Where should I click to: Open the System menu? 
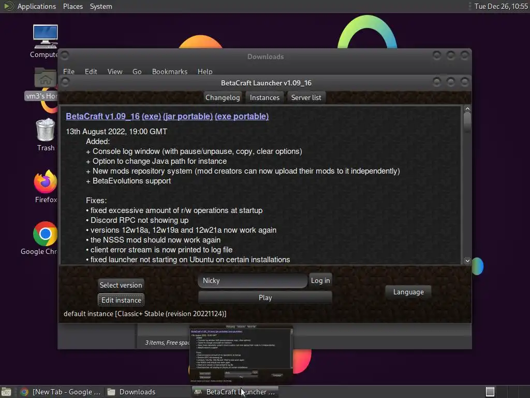point(101,6)
